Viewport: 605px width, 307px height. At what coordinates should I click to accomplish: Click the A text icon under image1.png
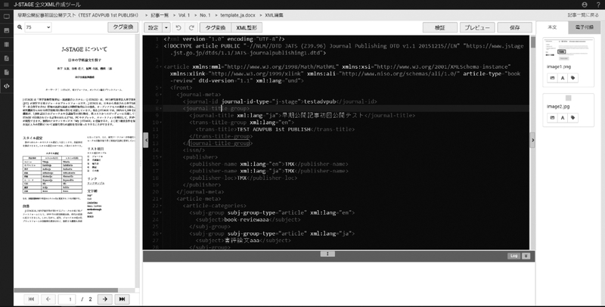click(x=563, y=78)
